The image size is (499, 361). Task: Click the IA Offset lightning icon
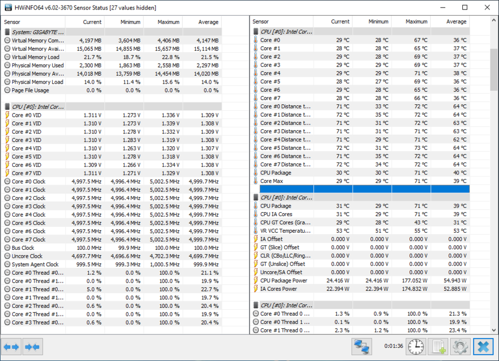pos(256,239)
